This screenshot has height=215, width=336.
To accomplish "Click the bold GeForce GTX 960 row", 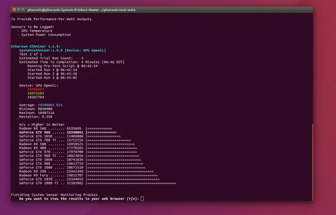I will (x=68, y=132).
